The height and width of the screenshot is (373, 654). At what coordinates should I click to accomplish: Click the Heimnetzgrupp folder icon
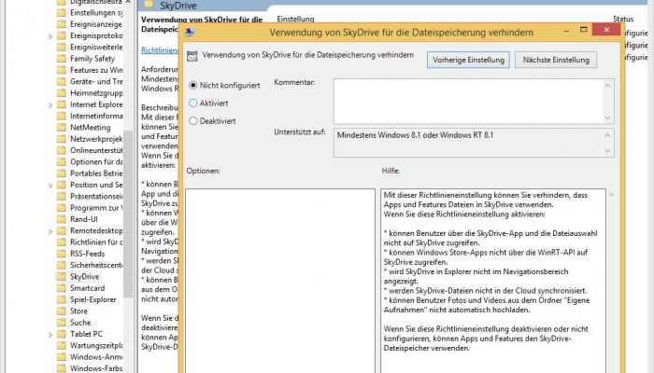(x=62, y=93)
